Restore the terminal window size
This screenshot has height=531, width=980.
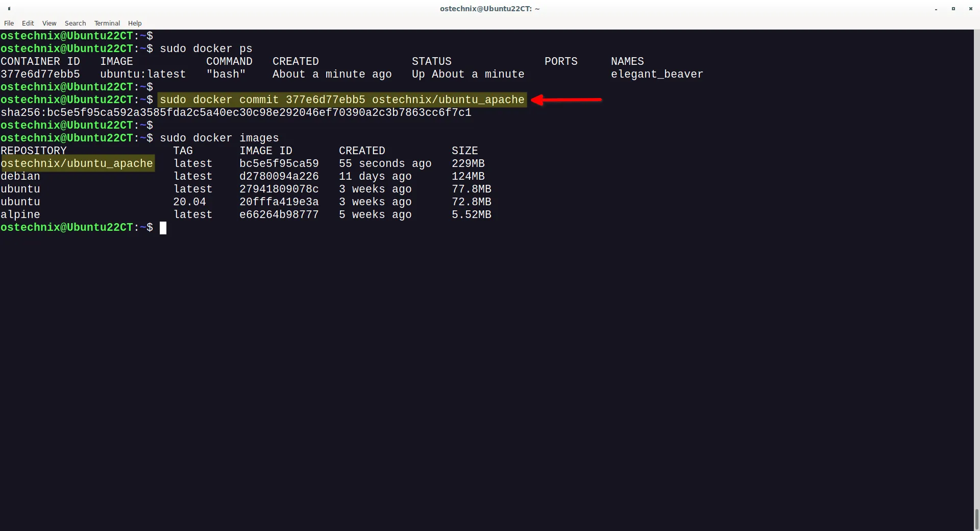[x=953, y=9]
